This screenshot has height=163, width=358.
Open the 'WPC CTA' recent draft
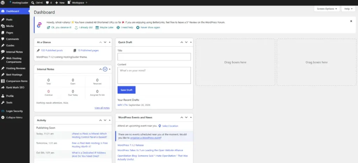(122, 105)
